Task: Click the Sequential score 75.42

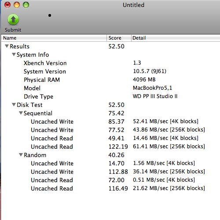Action: [x=116, y=113]
